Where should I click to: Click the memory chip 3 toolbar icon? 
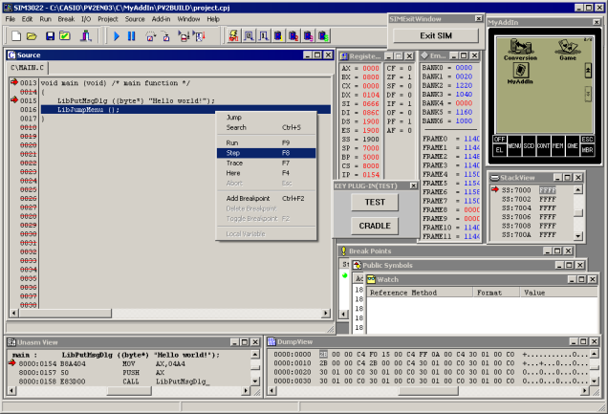[x=308, y=36]
